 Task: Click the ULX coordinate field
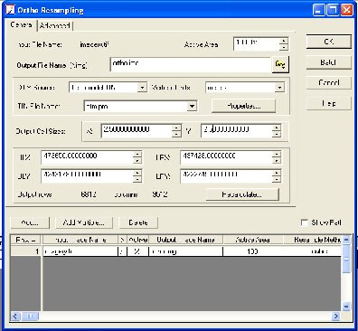click(x=87, y=157)
